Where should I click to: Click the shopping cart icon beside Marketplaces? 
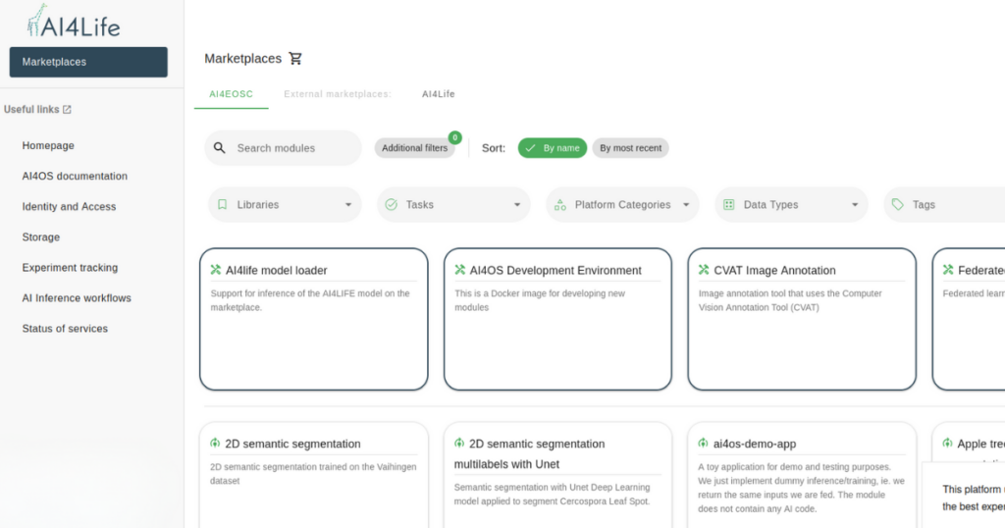coord(295,59)
